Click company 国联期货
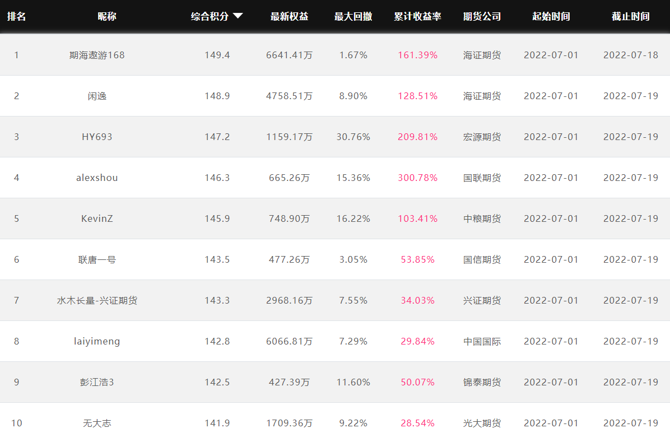Viewport: 670px width, 442px height. click(482, 178)
